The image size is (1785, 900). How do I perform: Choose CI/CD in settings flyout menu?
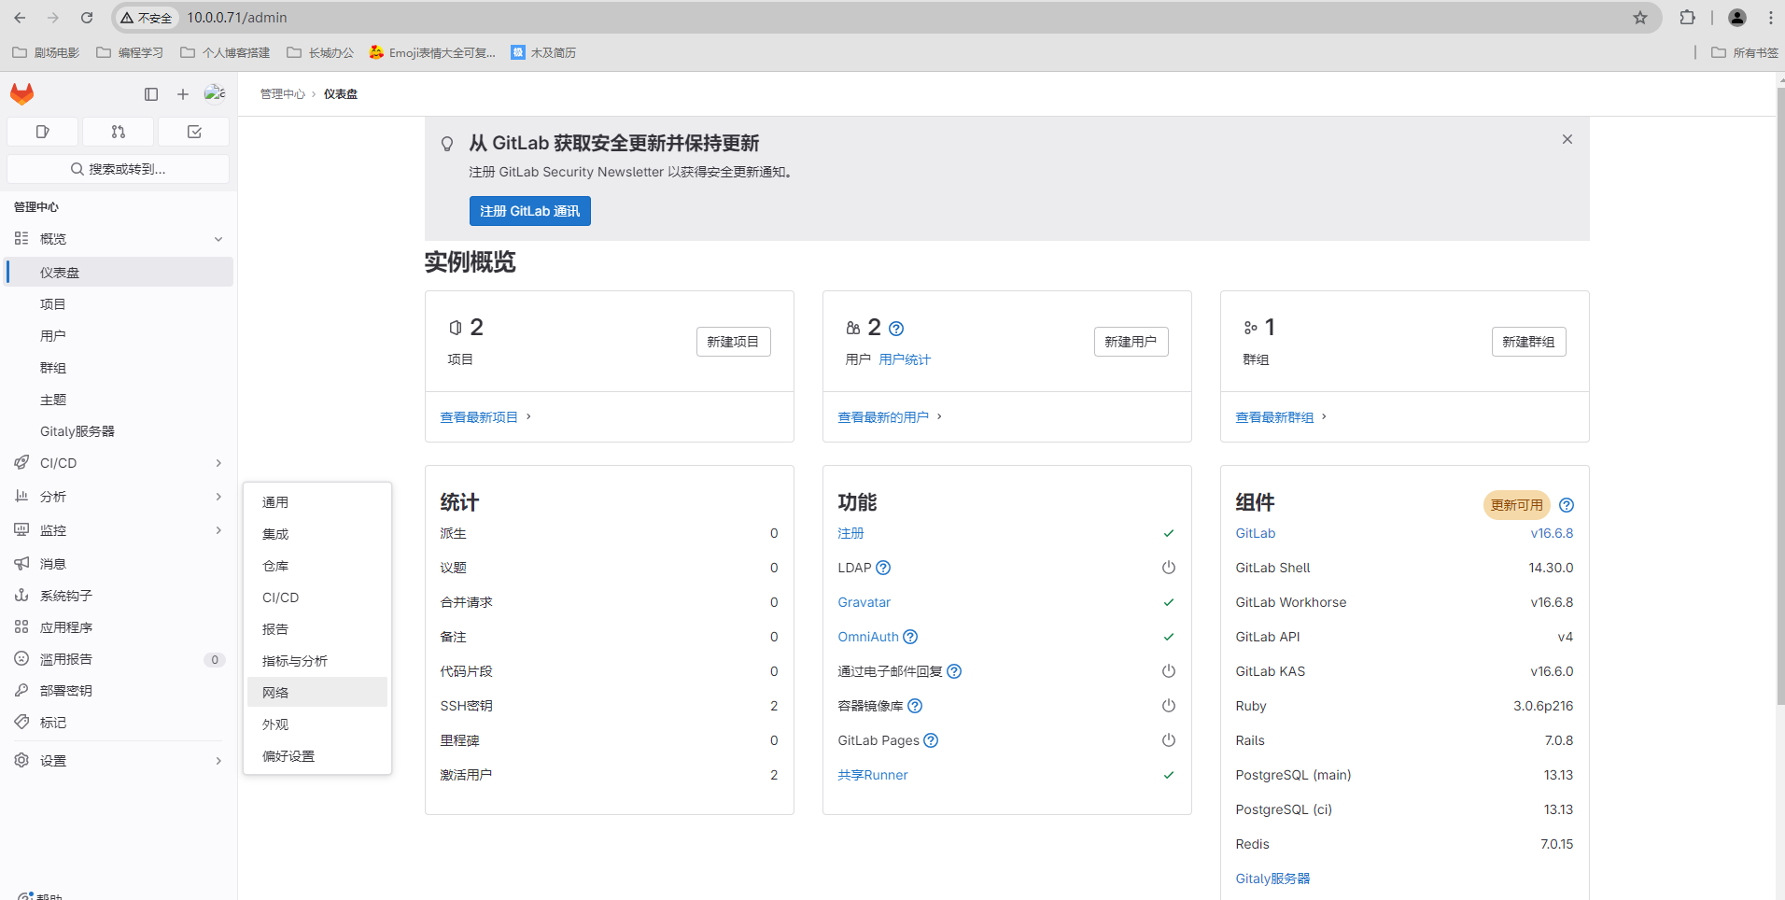click(x=317, y=598)
